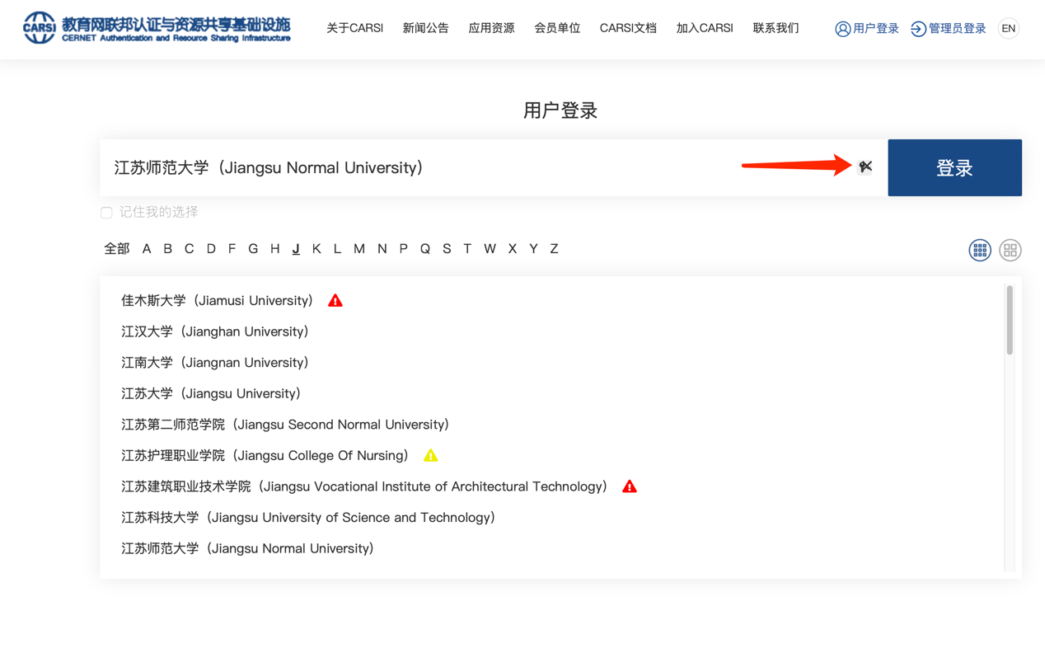Viewport: 1045px width, 667px height.
Task: Switch to compact grid view icon
Action: pyautogui.click(x=979, y=250)
